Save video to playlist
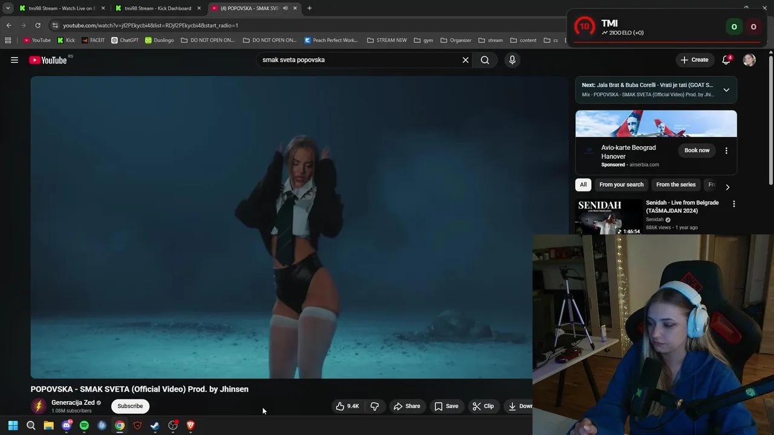This screenshot has height=435, width=774. (x=446, y=406)
